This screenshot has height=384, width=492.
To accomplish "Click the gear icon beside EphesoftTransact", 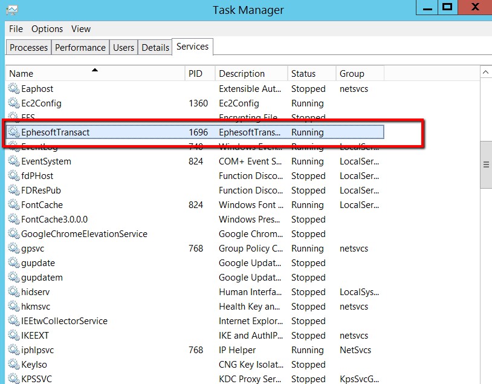I will (14, 132).
